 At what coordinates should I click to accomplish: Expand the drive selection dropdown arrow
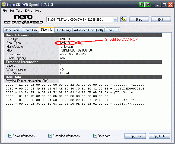click(x=115, y=20)
